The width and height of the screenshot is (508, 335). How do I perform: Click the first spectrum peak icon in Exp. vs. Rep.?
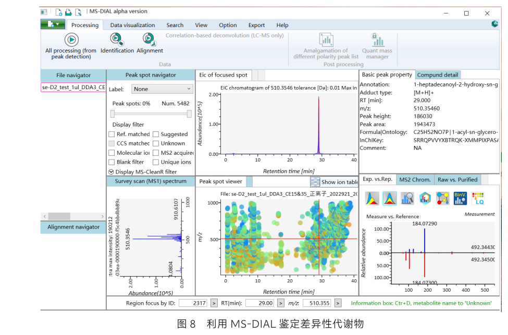click(x=372, y=198)
